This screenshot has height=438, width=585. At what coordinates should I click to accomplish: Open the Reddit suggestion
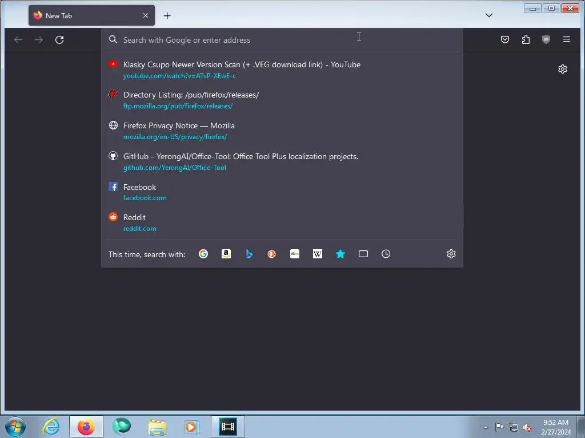[282, 223]
